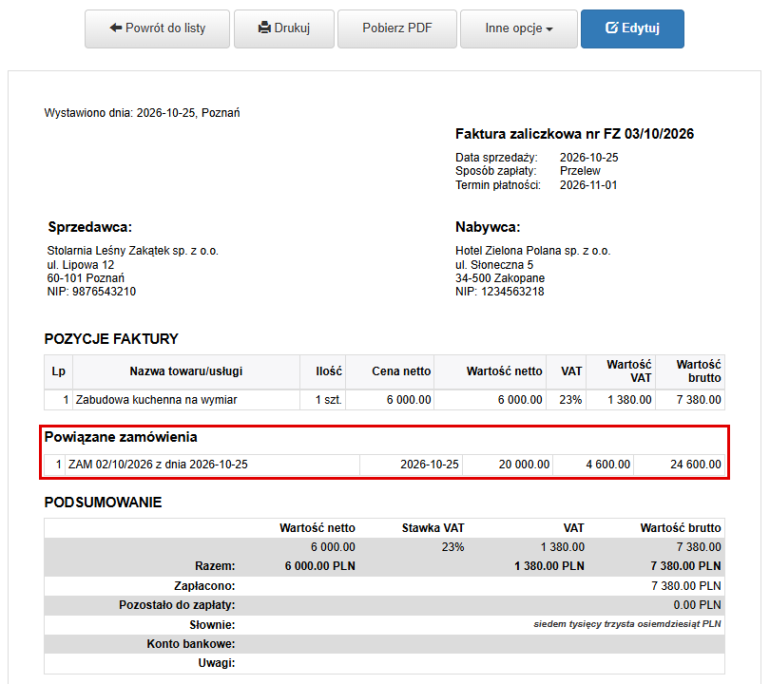
Task: Click the Zapłacono amount 7 380.00 PLN
Action: coord(686,586)
